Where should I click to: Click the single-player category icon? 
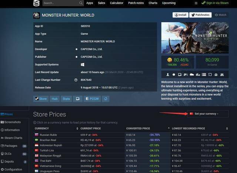[168, 75]
